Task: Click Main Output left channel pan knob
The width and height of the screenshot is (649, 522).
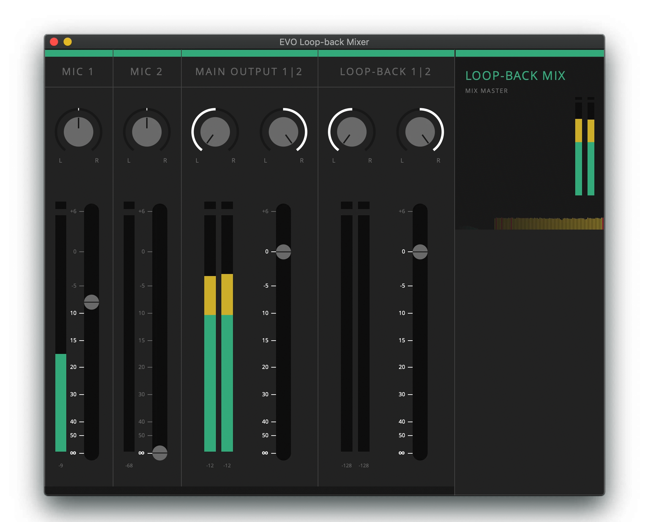Action: [x=215, y=132]
